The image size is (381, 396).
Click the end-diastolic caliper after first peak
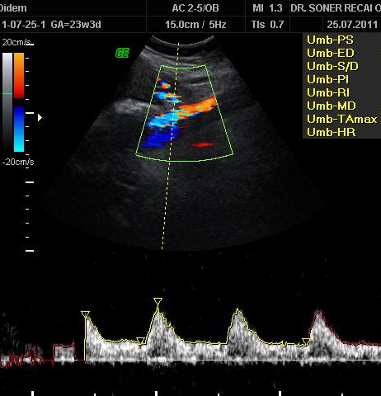point(141,341)
